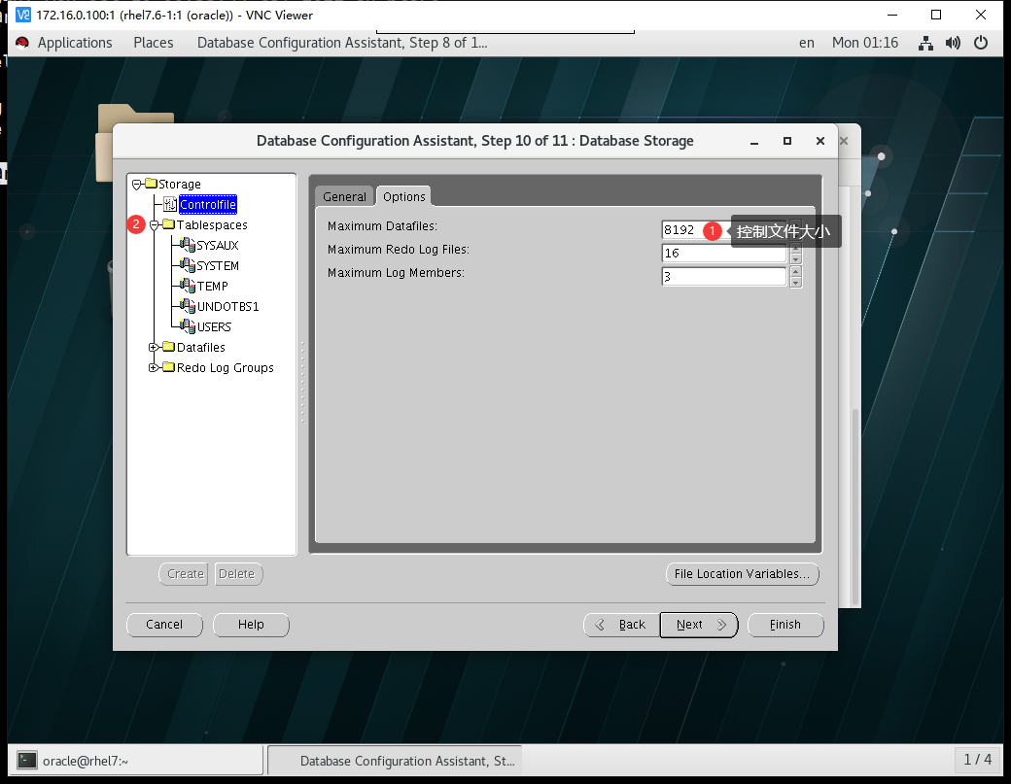The image size is (1011, 784).
Task: Select TEMP tablespace label
Action: click(x=213, y=286)
